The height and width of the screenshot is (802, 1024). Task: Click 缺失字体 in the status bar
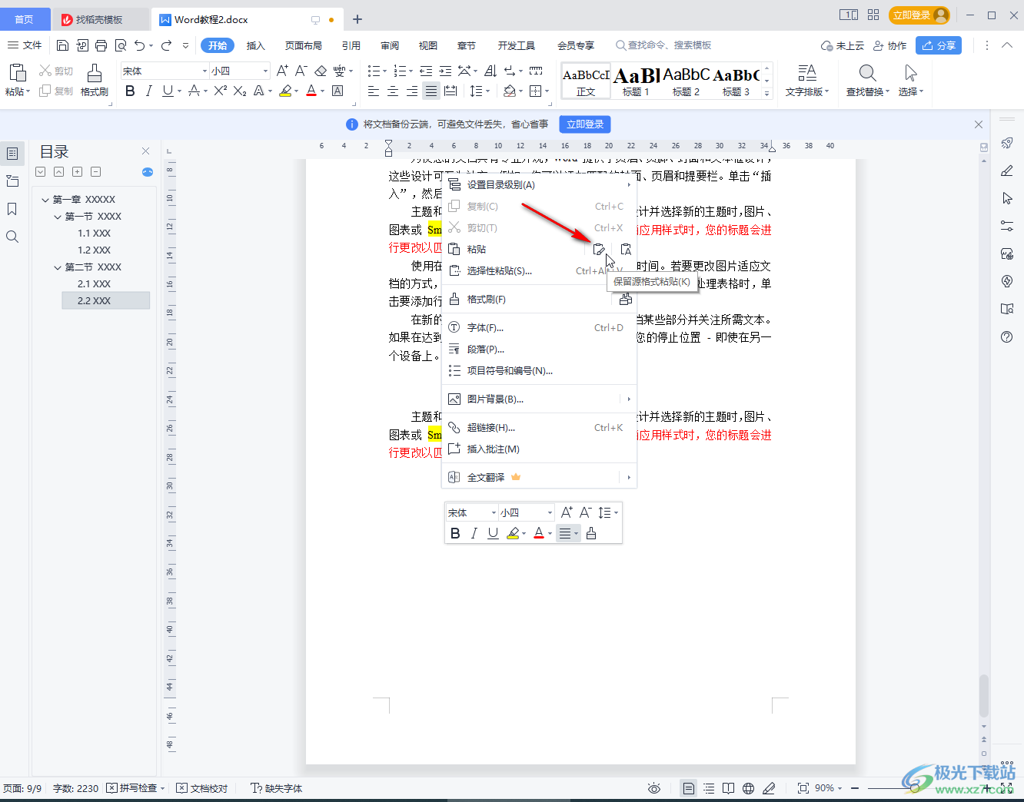pyautogui.click(x=277, y=788)
